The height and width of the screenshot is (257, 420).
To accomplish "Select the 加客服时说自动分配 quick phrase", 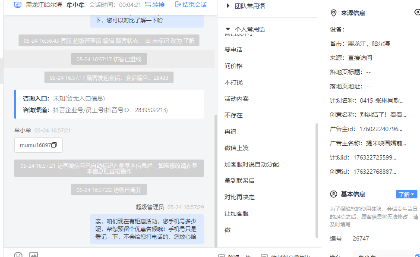I will 252,164.
